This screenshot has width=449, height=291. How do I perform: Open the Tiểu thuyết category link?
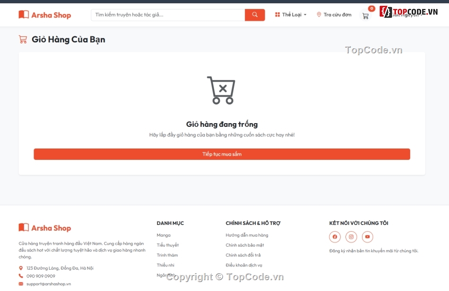167,245
